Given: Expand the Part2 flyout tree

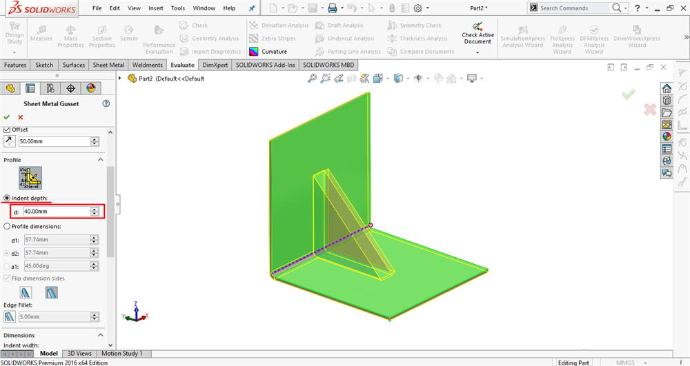Looking at the screenshot, I should [x=119, y=78].
